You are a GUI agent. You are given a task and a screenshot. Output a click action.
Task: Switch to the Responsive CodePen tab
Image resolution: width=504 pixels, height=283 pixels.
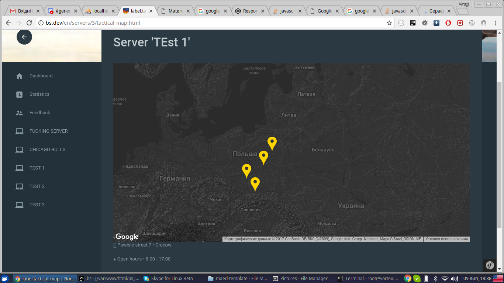pyautogui.click(x=249, y=11)
